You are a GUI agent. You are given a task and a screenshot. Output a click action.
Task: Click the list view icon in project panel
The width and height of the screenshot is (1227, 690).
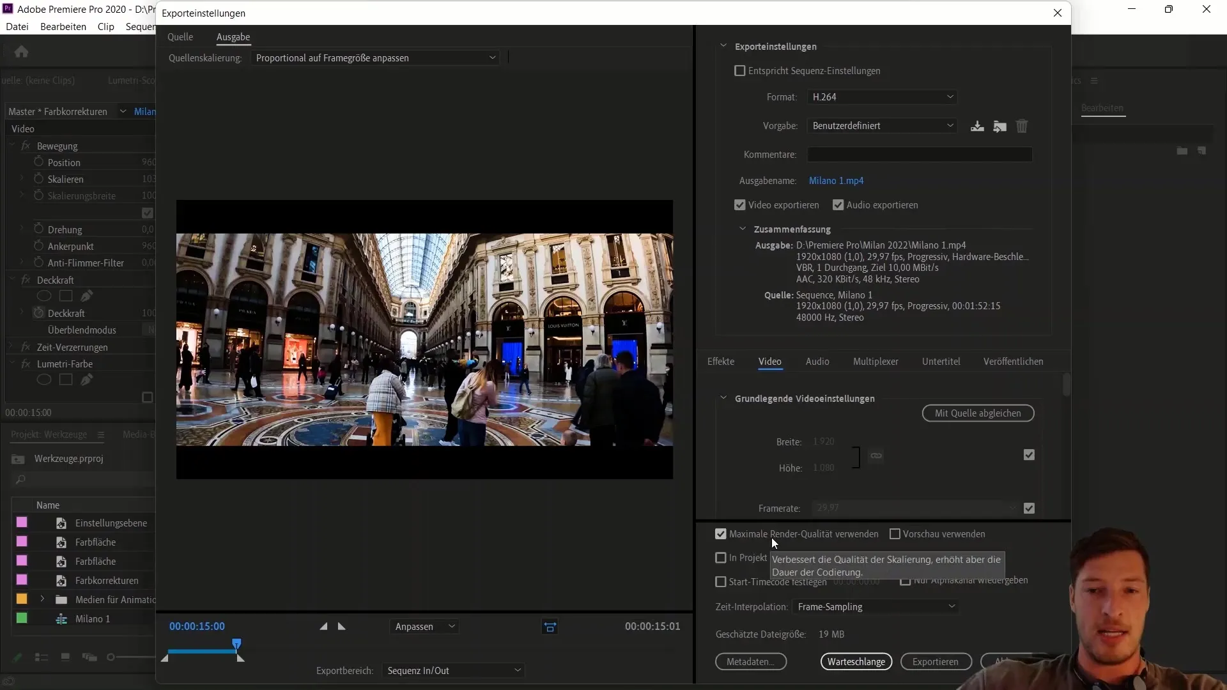(x=42, y=657)
